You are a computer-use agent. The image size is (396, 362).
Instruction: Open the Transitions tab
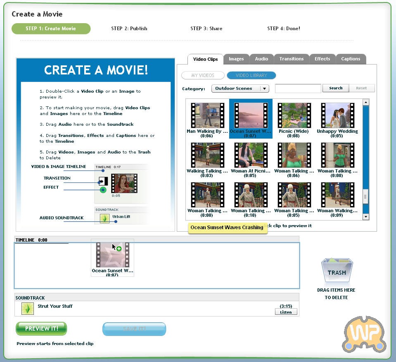pos(291,59)
